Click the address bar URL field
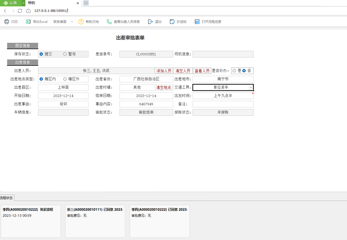The image size is (347, 240). (x=51, y=10)
